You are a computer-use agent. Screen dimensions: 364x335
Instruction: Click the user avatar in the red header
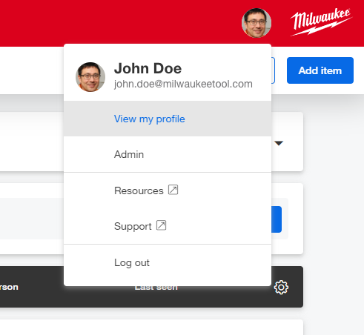[257, 23]
